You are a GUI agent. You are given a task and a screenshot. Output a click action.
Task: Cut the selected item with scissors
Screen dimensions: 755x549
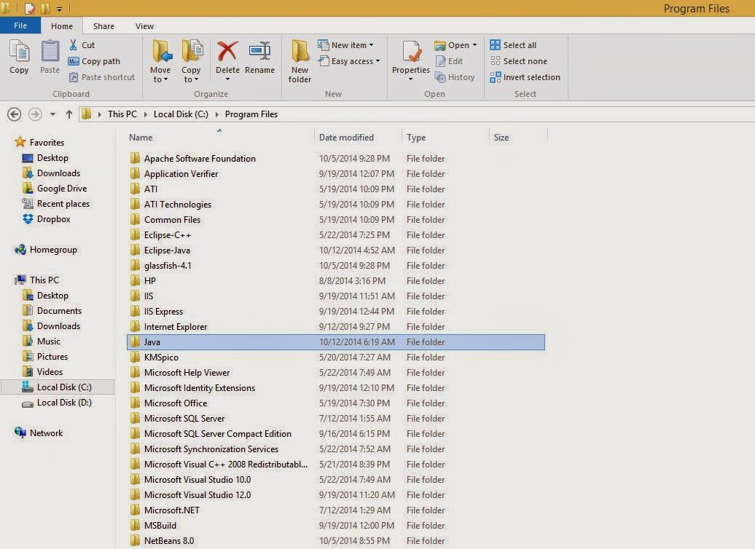(82, 44)
